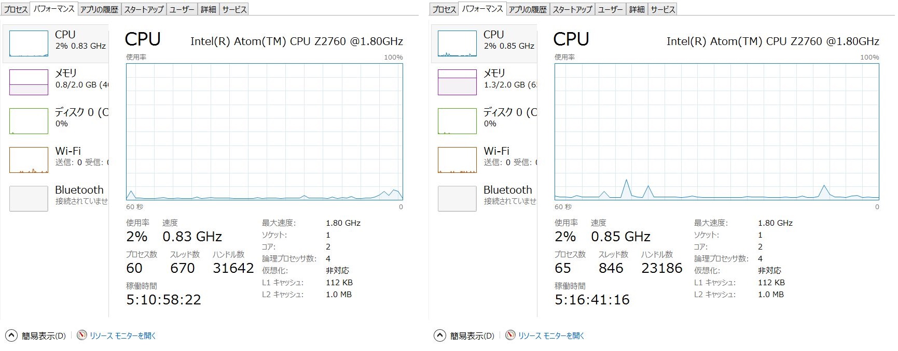Open リソース モニターを開く link in right window

551,336
